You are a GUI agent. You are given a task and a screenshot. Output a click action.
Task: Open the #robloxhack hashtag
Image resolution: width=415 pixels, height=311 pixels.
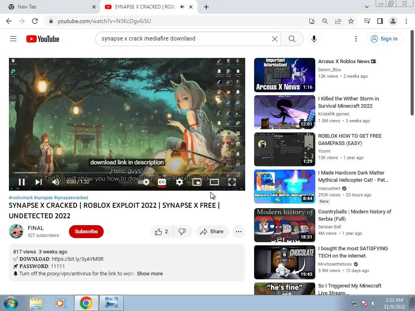point(21,198)
